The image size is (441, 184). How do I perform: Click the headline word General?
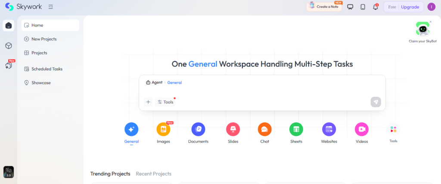point(203,64)
